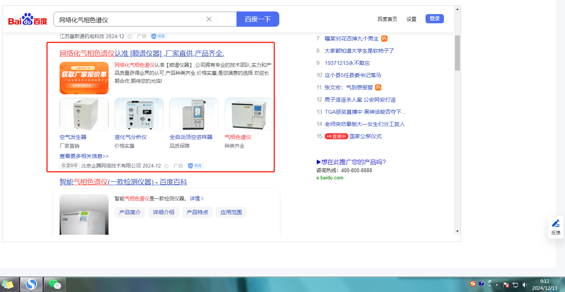Open the volume speaker tray icon
Viewport: 565px width, 292px height.
pyautogui.click(x=525, y=285)
